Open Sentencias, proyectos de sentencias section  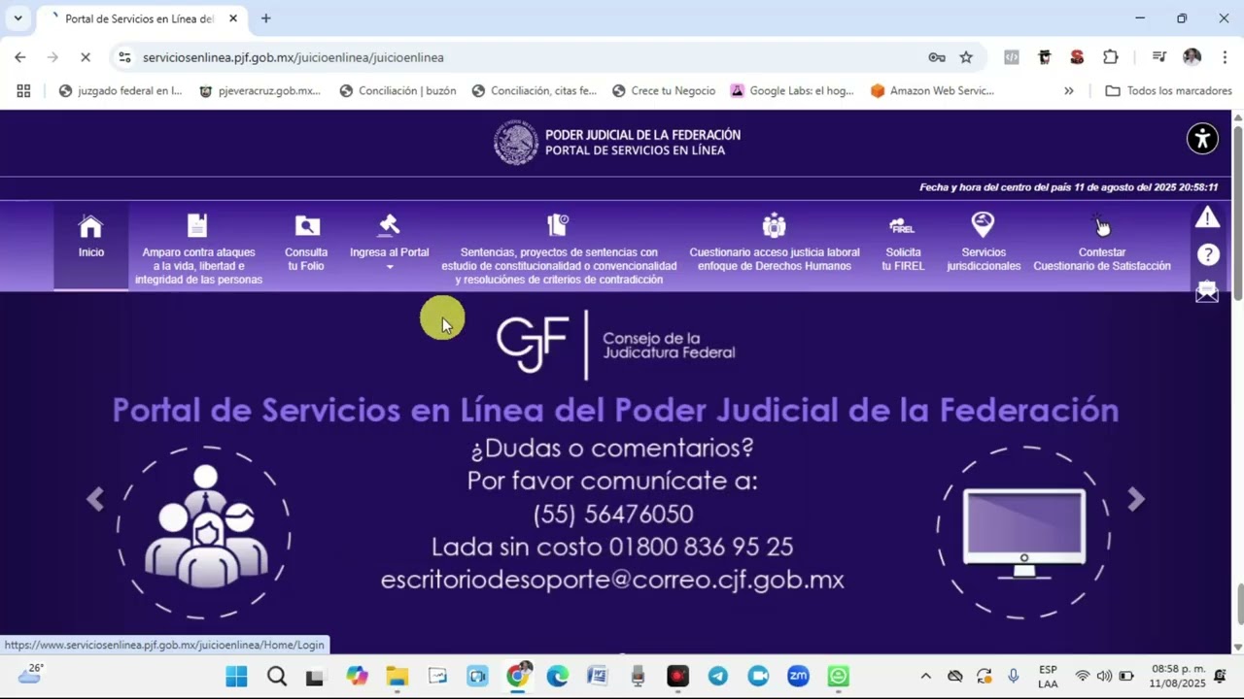click(559, 250)
